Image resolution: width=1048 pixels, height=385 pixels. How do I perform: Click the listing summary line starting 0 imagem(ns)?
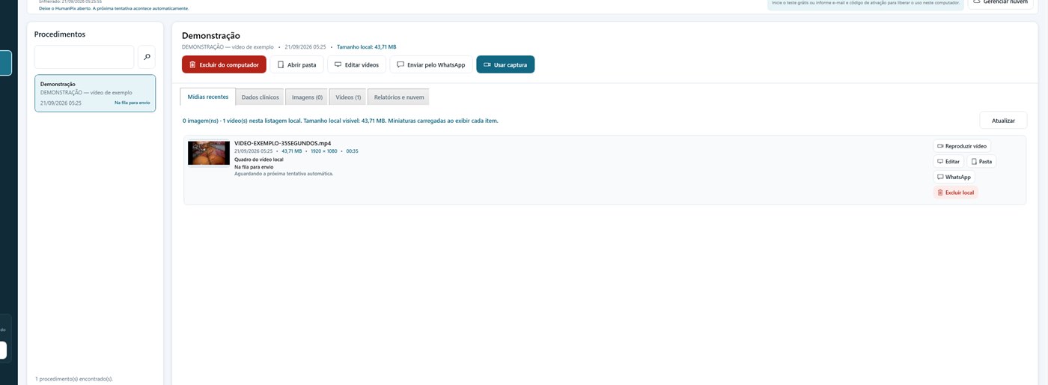(x=340, y=121)
